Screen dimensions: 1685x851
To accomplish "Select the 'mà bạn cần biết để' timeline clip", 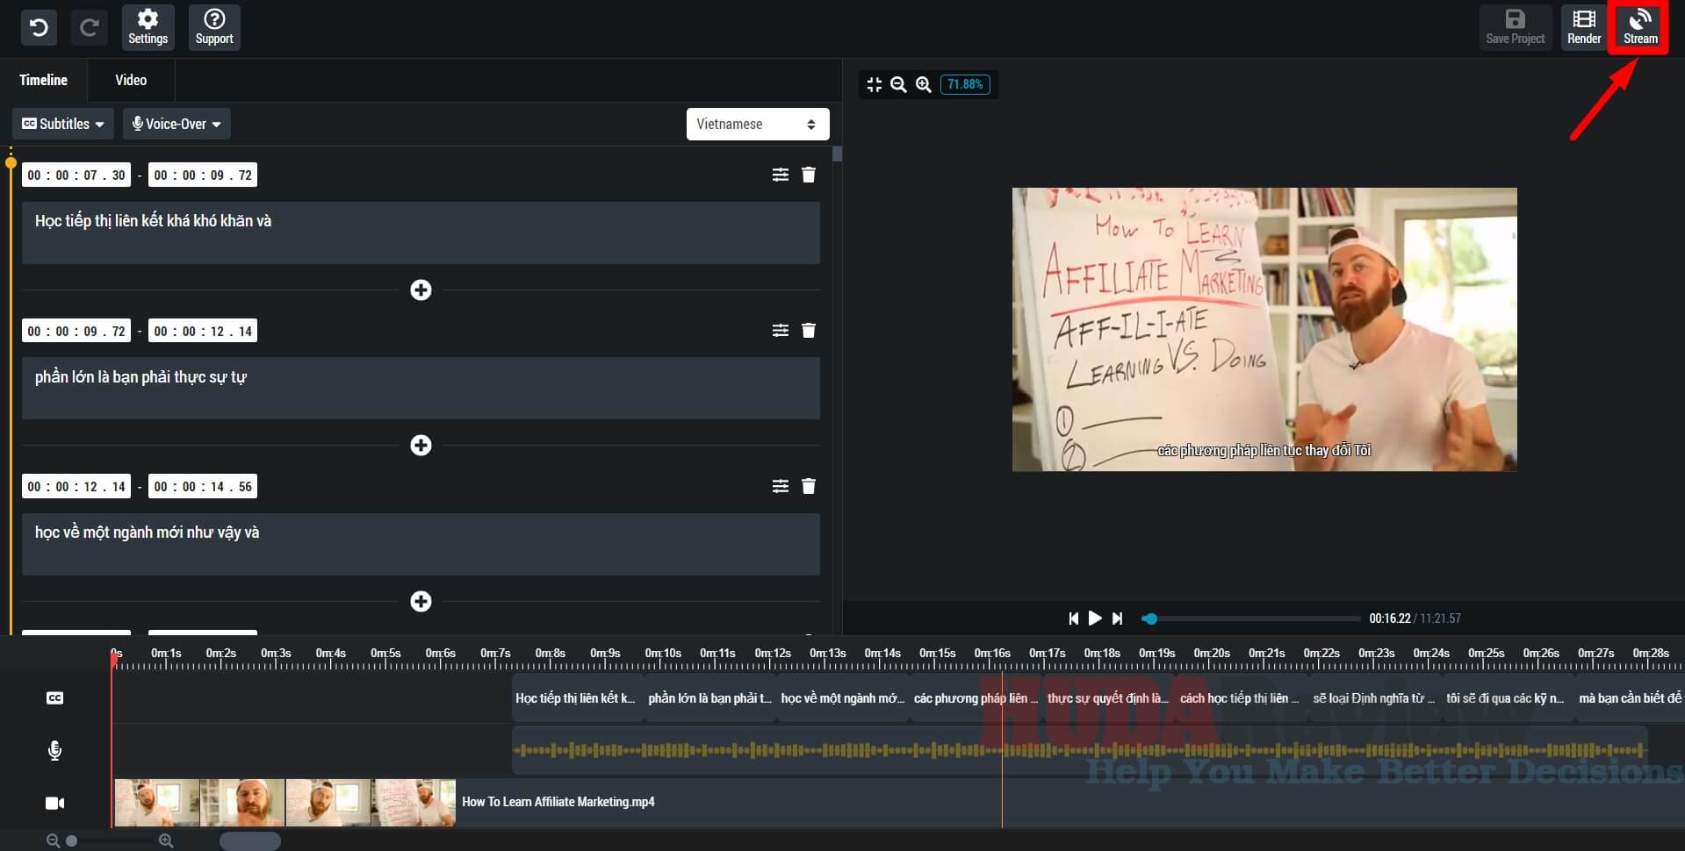I will 1631,698.
